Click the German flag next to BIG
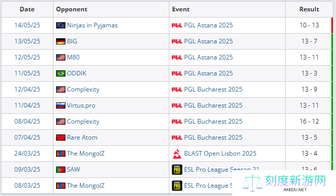Image resolution: width=336 pixels, height=196 pixels. coord(61,41)
